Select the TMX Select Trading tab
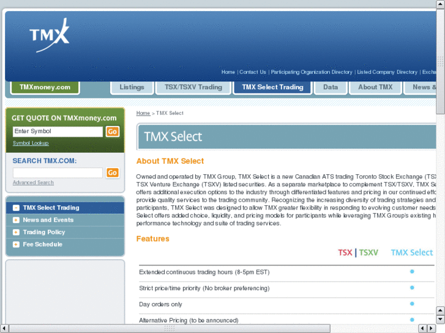 pos(272,87)
